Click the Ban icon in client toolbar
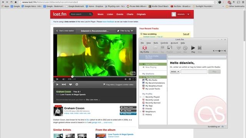Viewport: 246px width, 138px height. [185, 48]
